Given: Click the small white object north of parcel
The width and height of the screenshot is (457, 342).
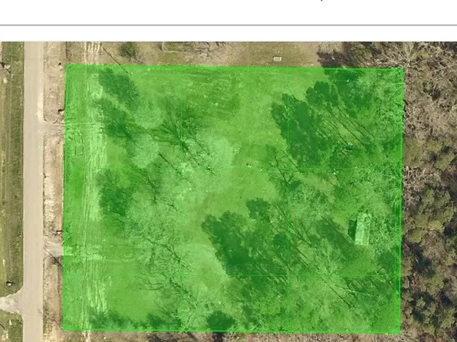Looking at the screenshot, I should pos(277,59).
